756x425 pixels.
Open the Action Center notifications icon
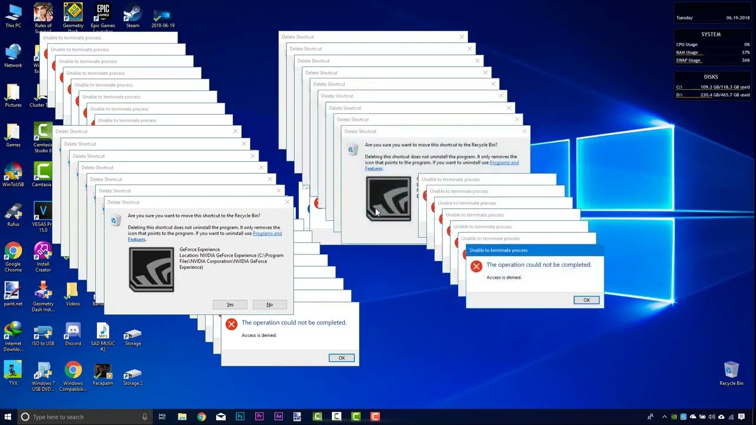tap(742, 417)
